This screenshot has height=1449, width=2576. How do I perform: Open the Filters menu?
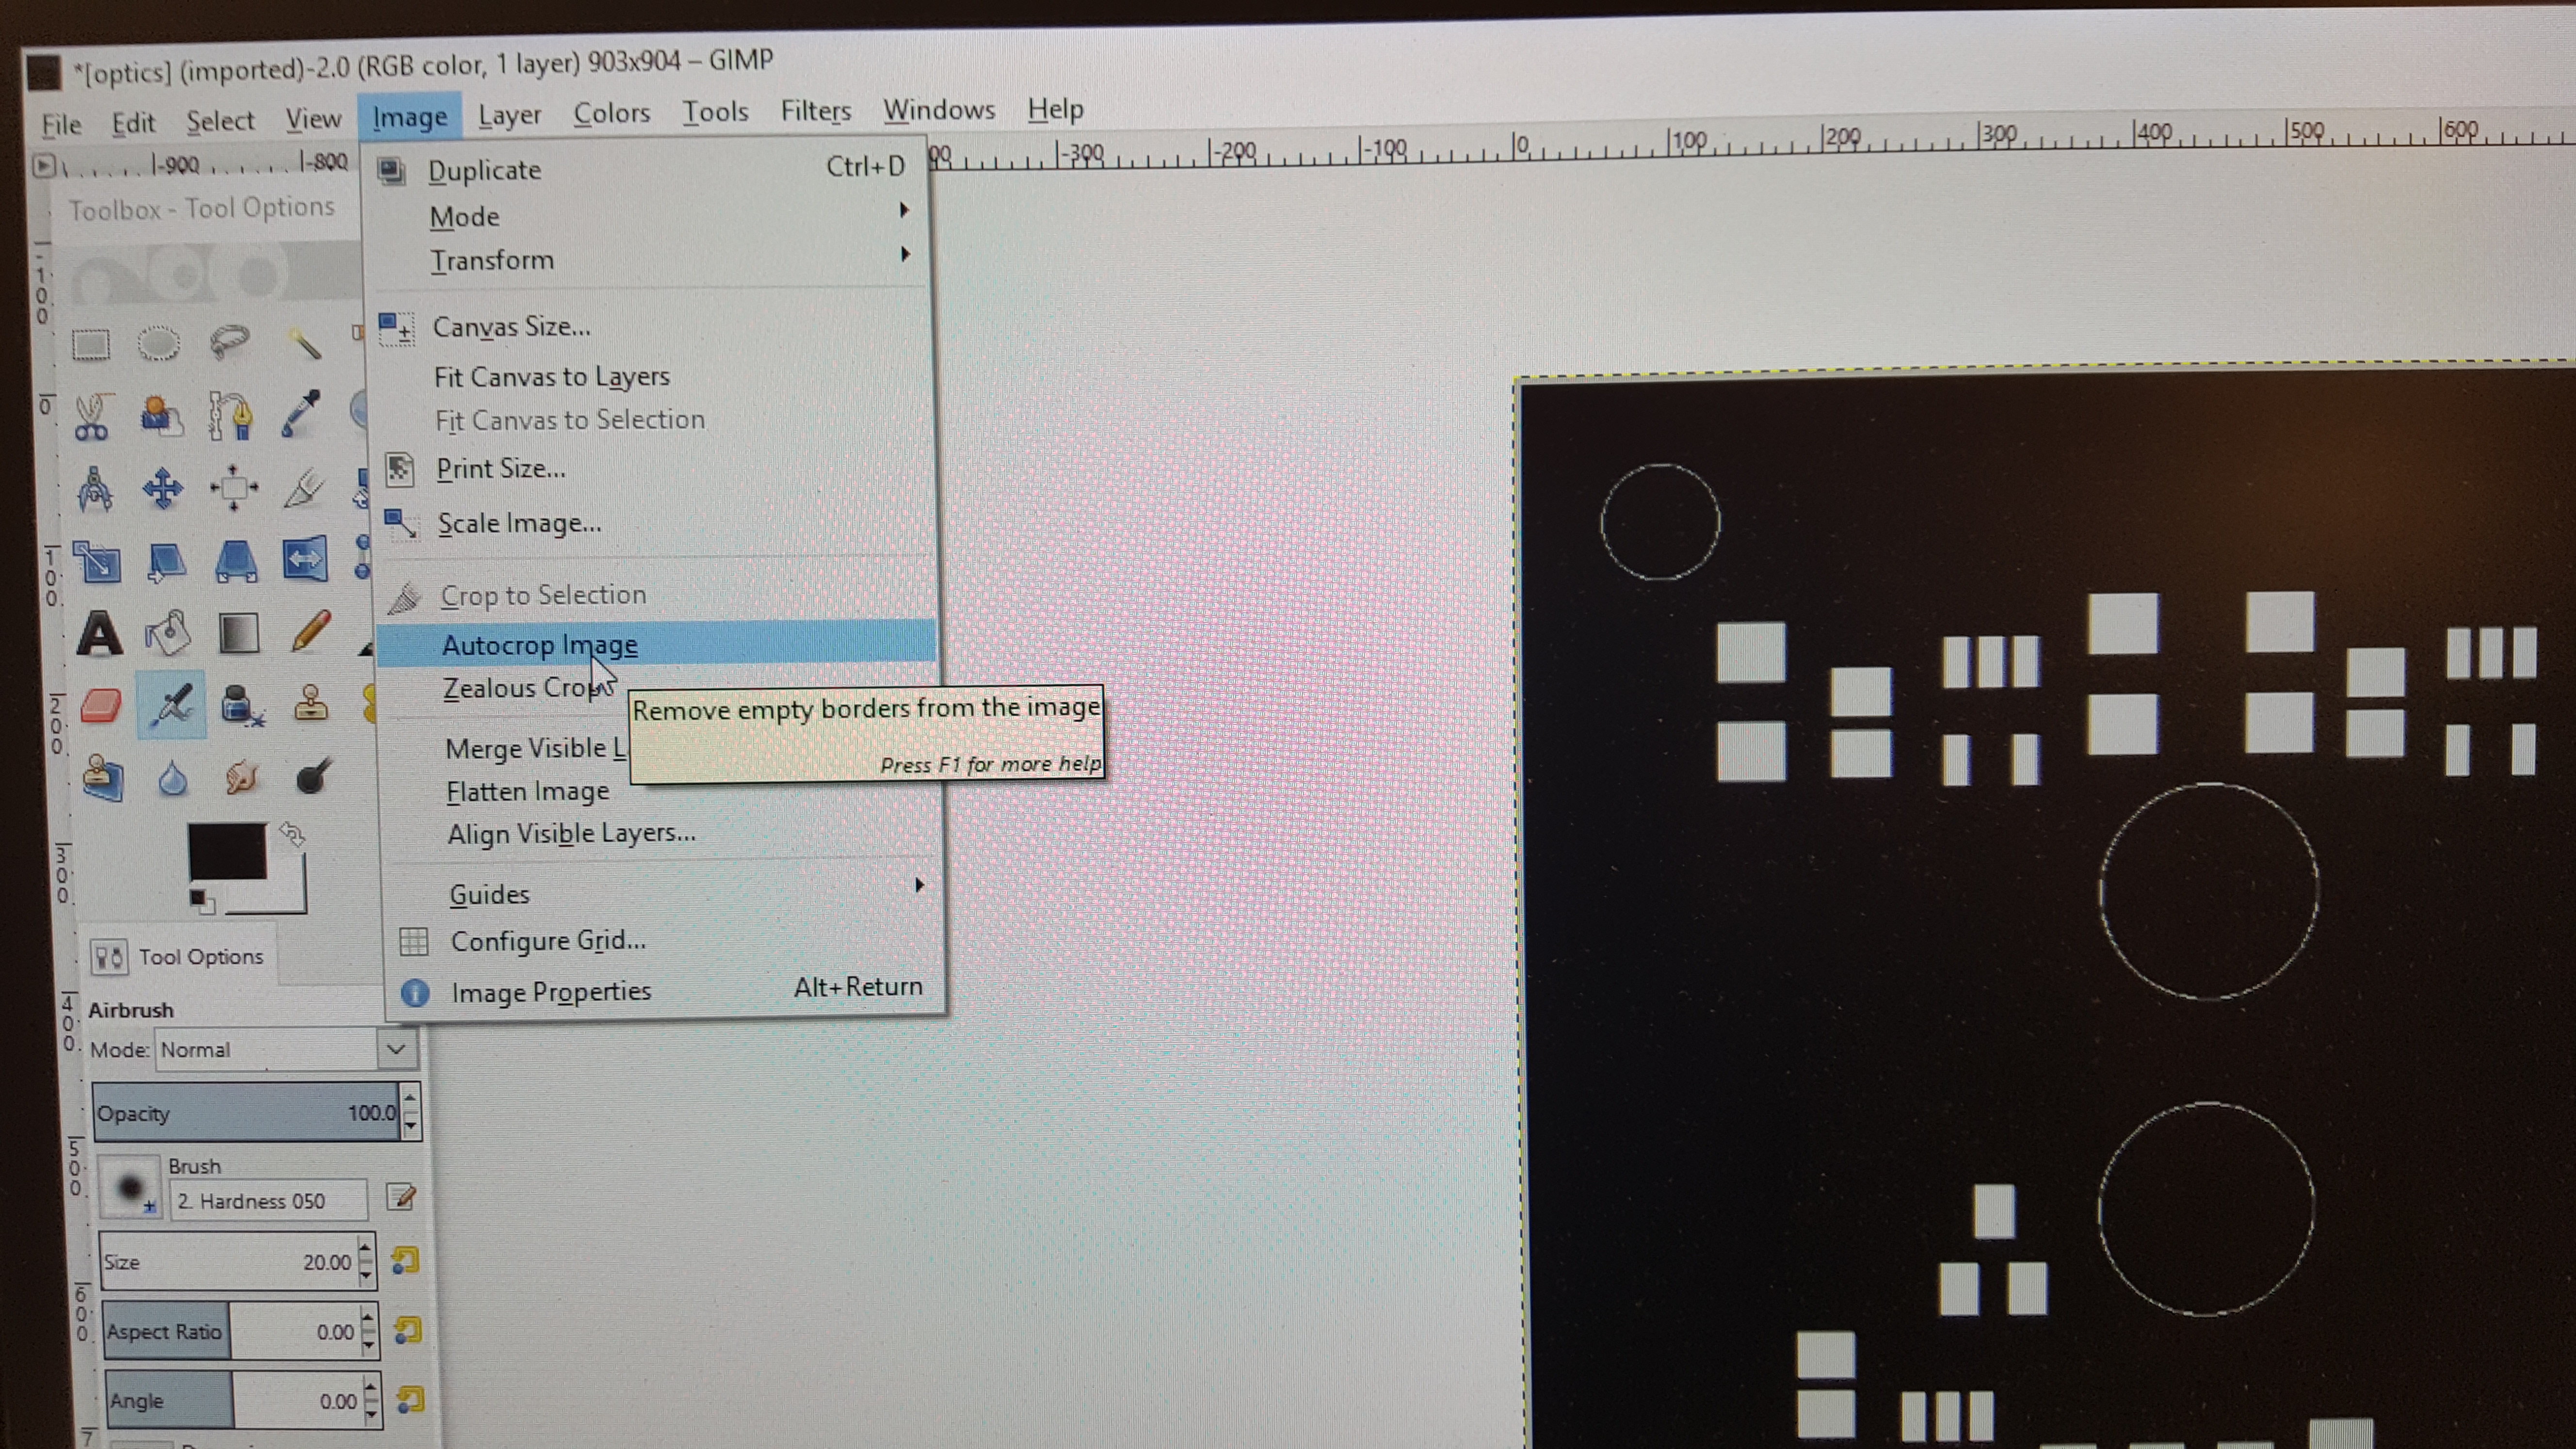[815, 110]
